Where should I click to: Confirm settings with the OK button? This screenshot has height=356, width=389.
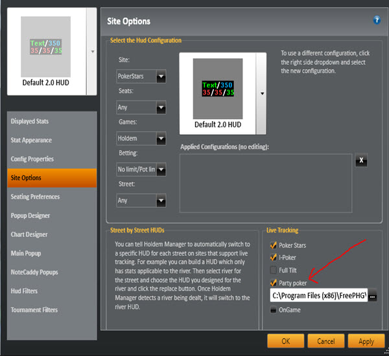pos(285,341)
